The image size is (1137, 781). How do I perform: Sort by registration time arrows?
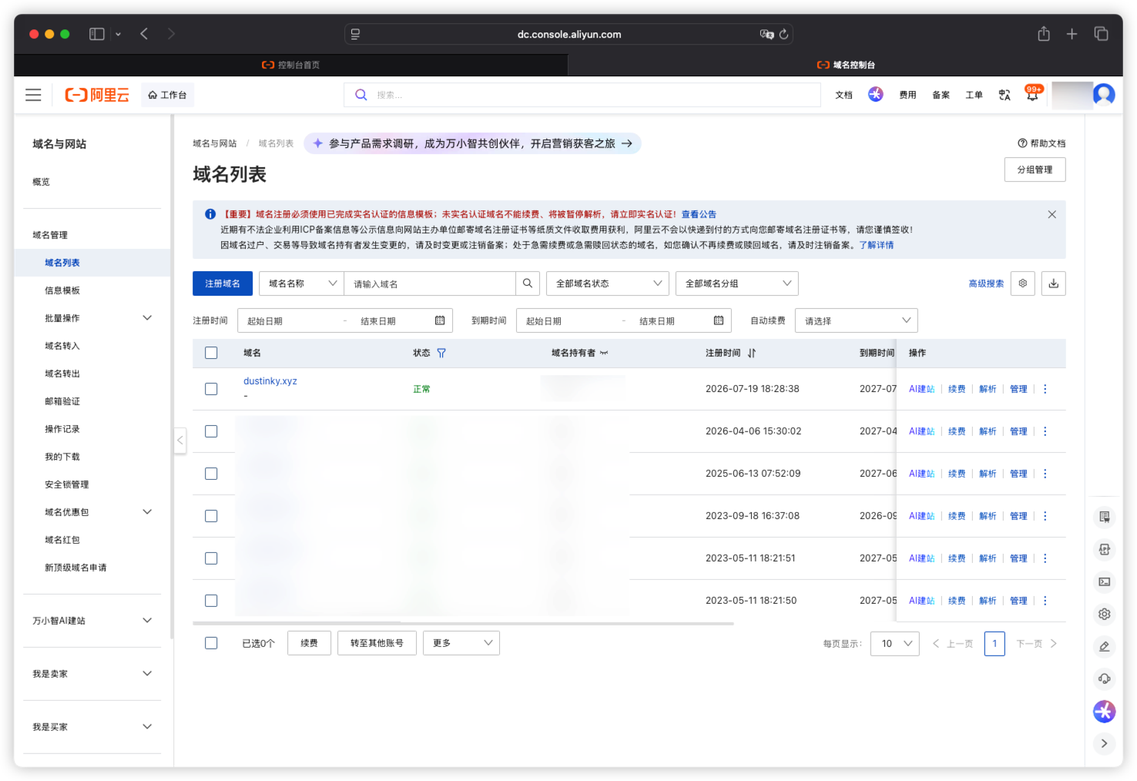(752, 353)
